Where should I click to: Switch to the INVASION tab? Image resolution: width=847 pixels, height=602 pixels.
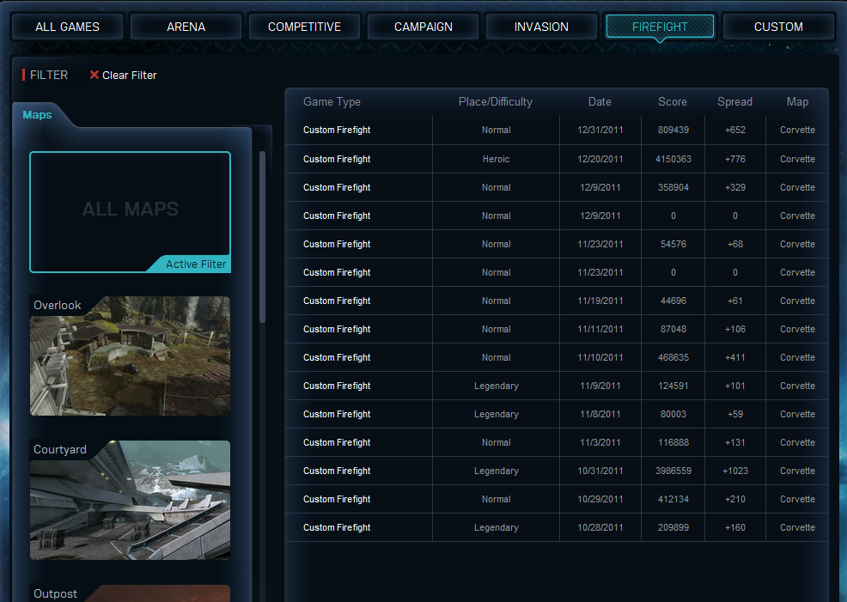(541, 27)
